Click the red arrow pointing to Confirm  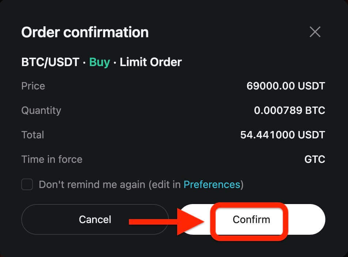click(164, 221)
